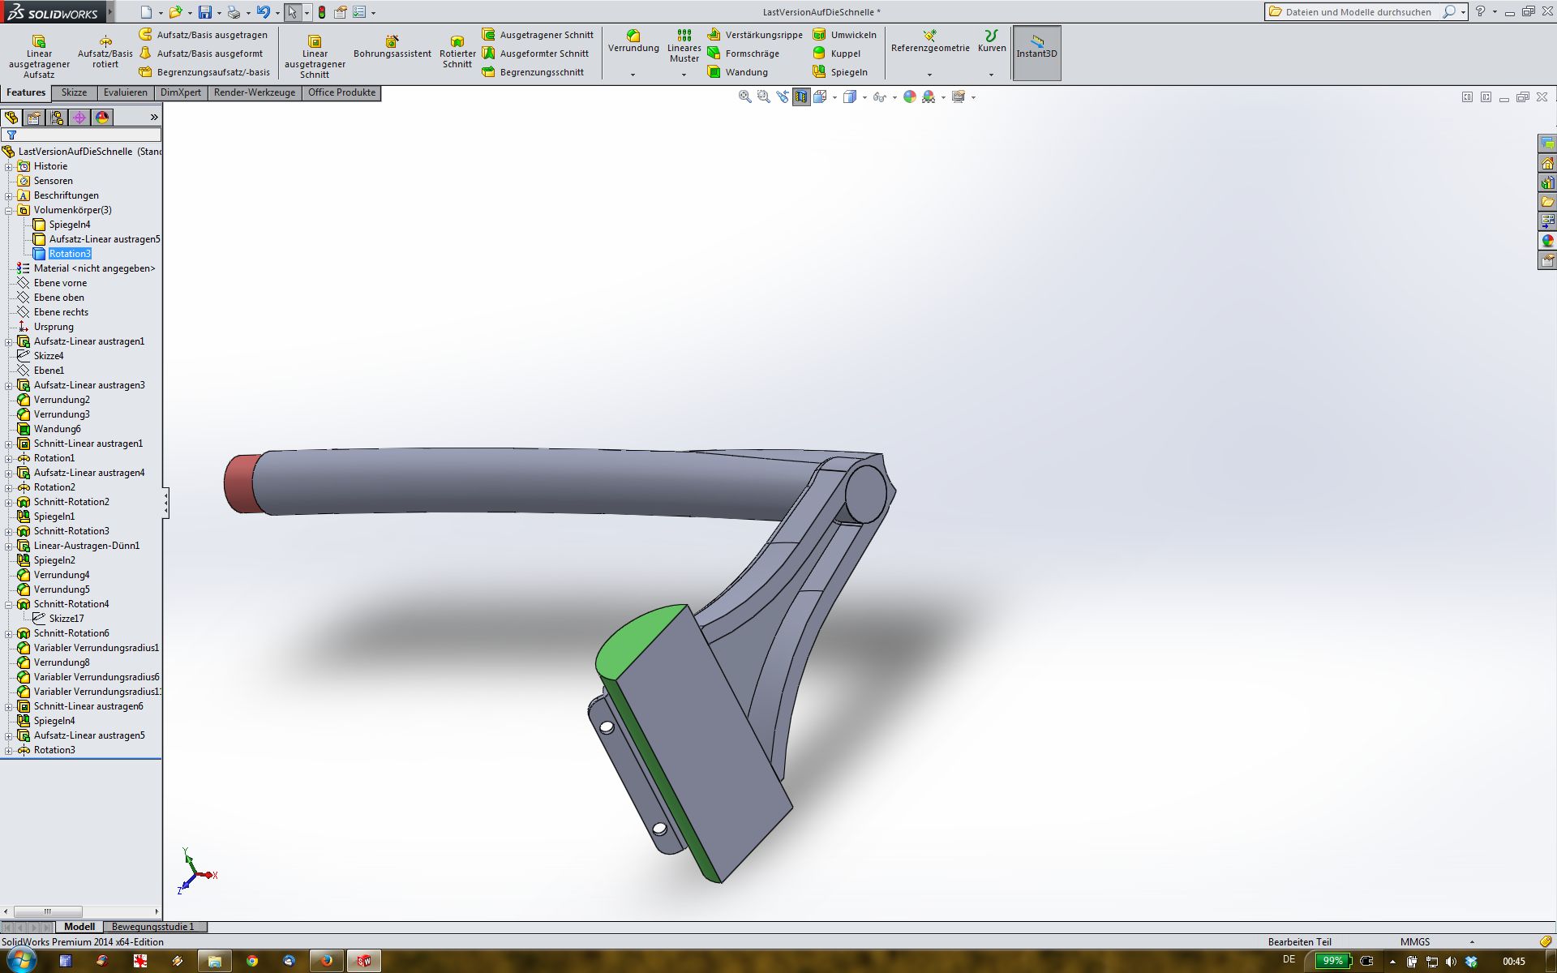Select Rotierter Schnitt tool

[457, 52]
